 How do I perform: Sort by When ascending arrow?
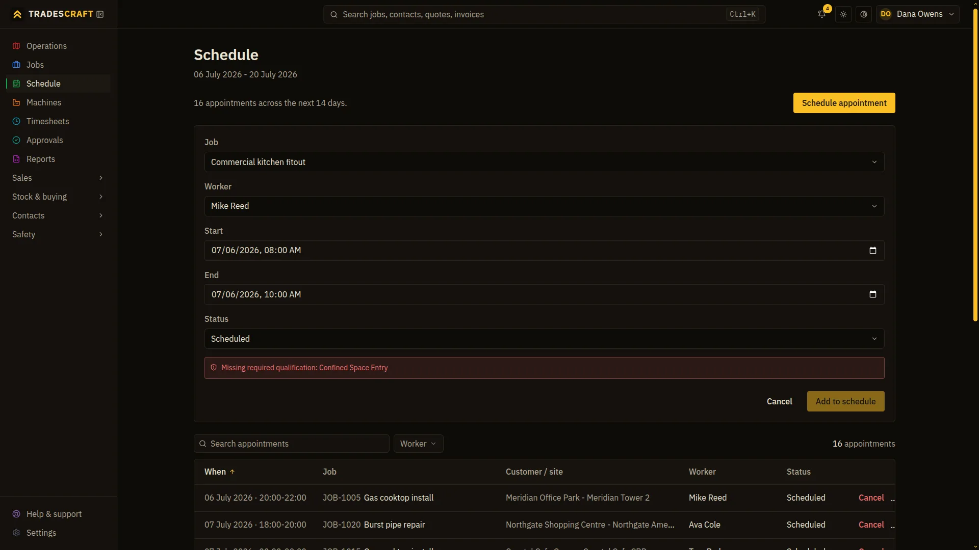pos(232,472)
